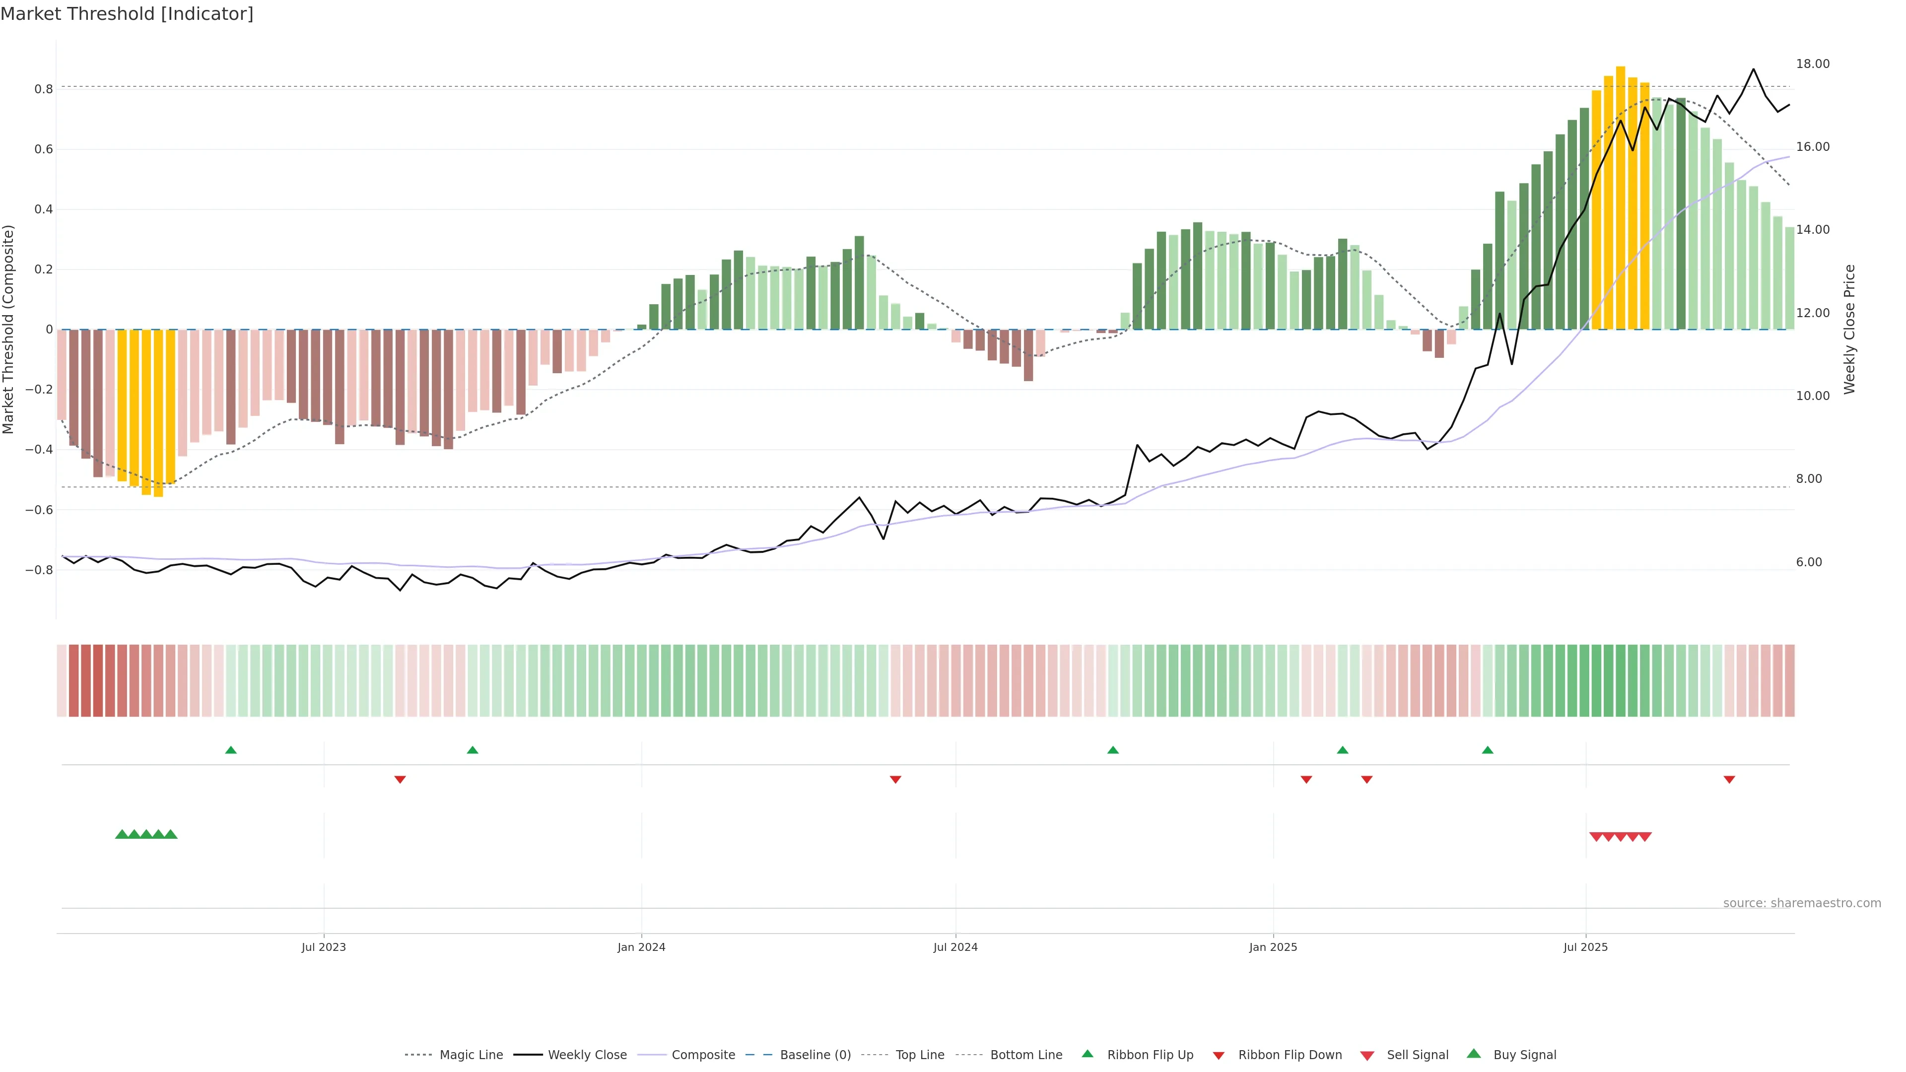1906x1072 pixels.
Task: Click the Ribbon Flip Up legend triangle icon
Action: 1087,1054
